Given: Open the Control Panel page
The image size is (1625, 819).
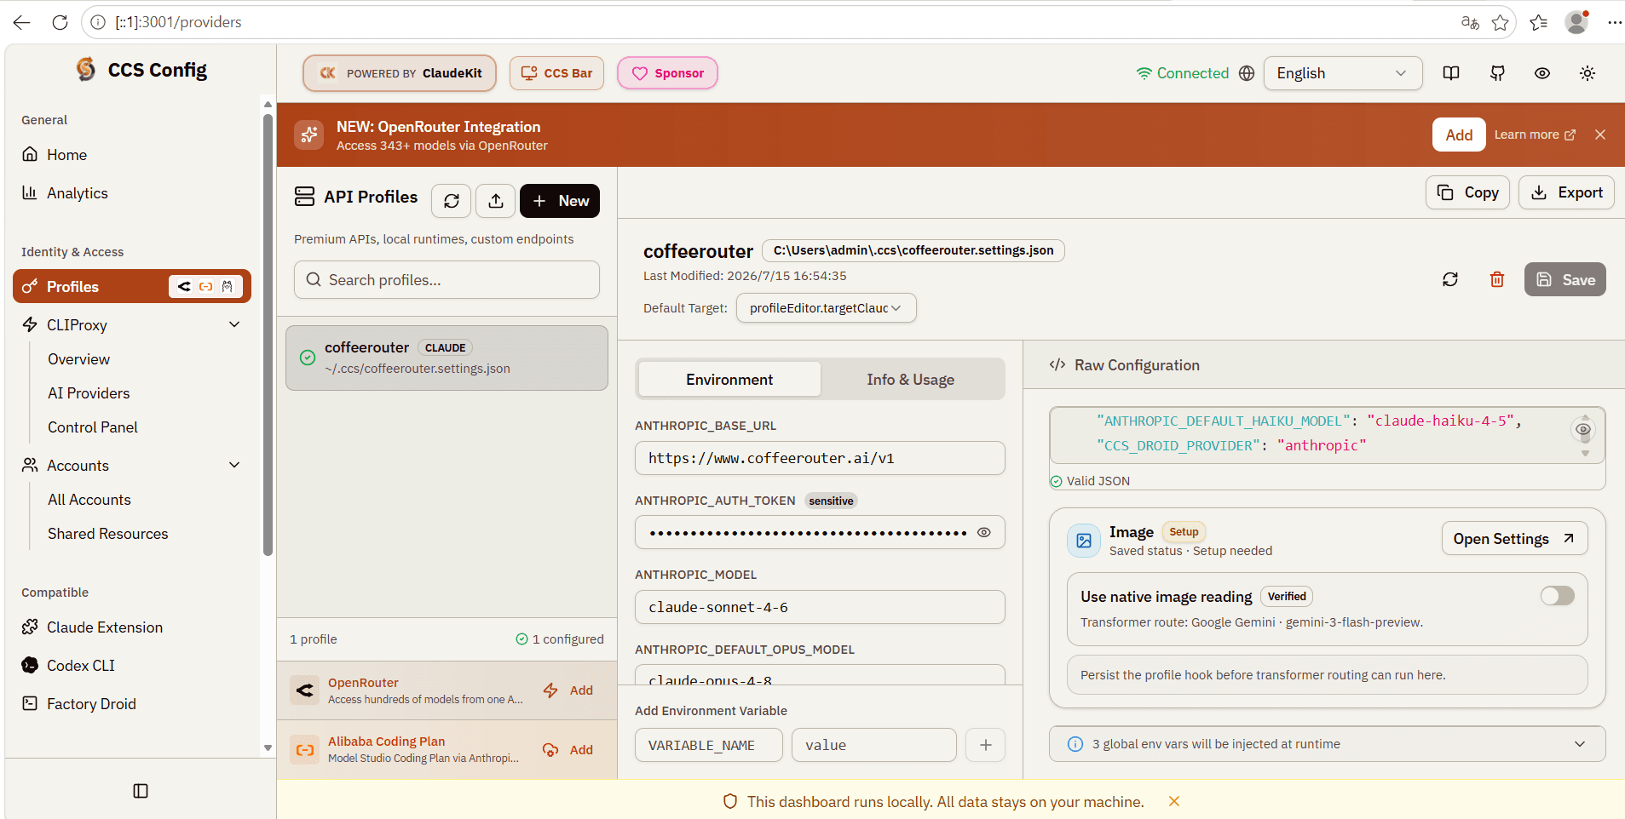Looking at the screenshot, I should pos(93,427).
